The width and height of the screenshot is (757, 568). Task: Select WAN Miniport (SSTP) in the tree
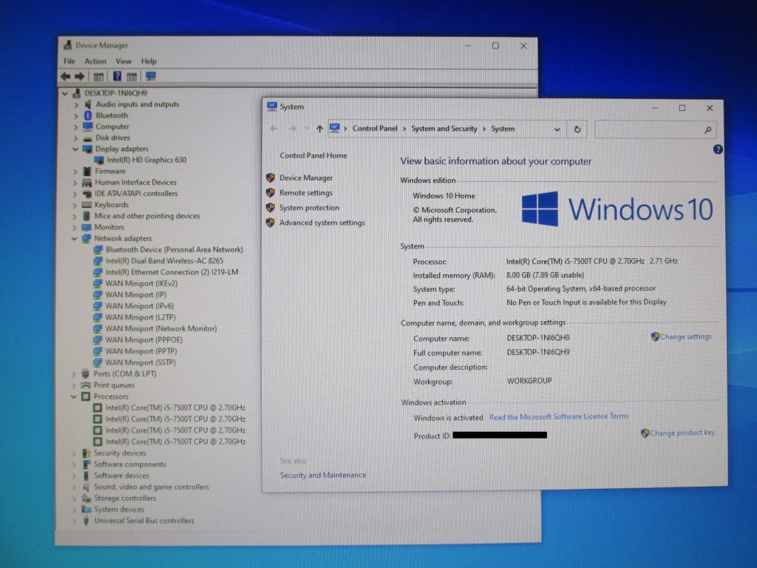(x=140, y=362)
